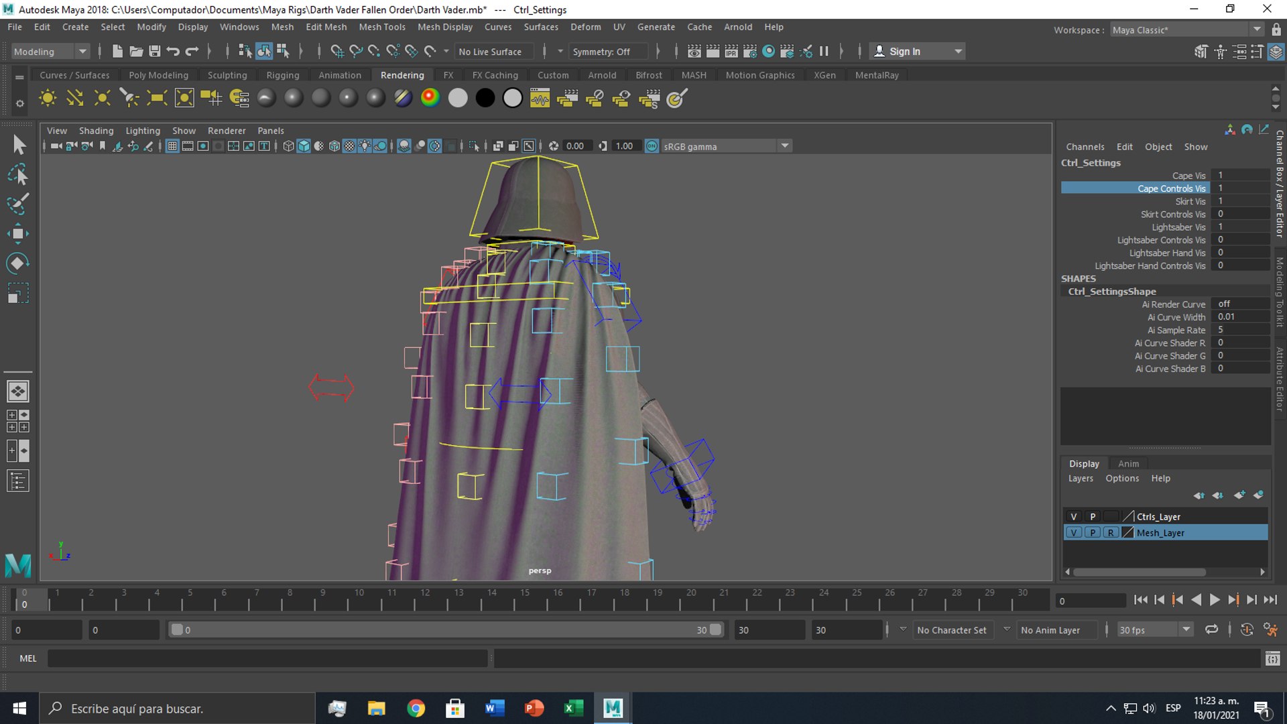The image size is (1287, 724).
Task: Open the No Character Set dropdown arrow
Action: [903, 629]
